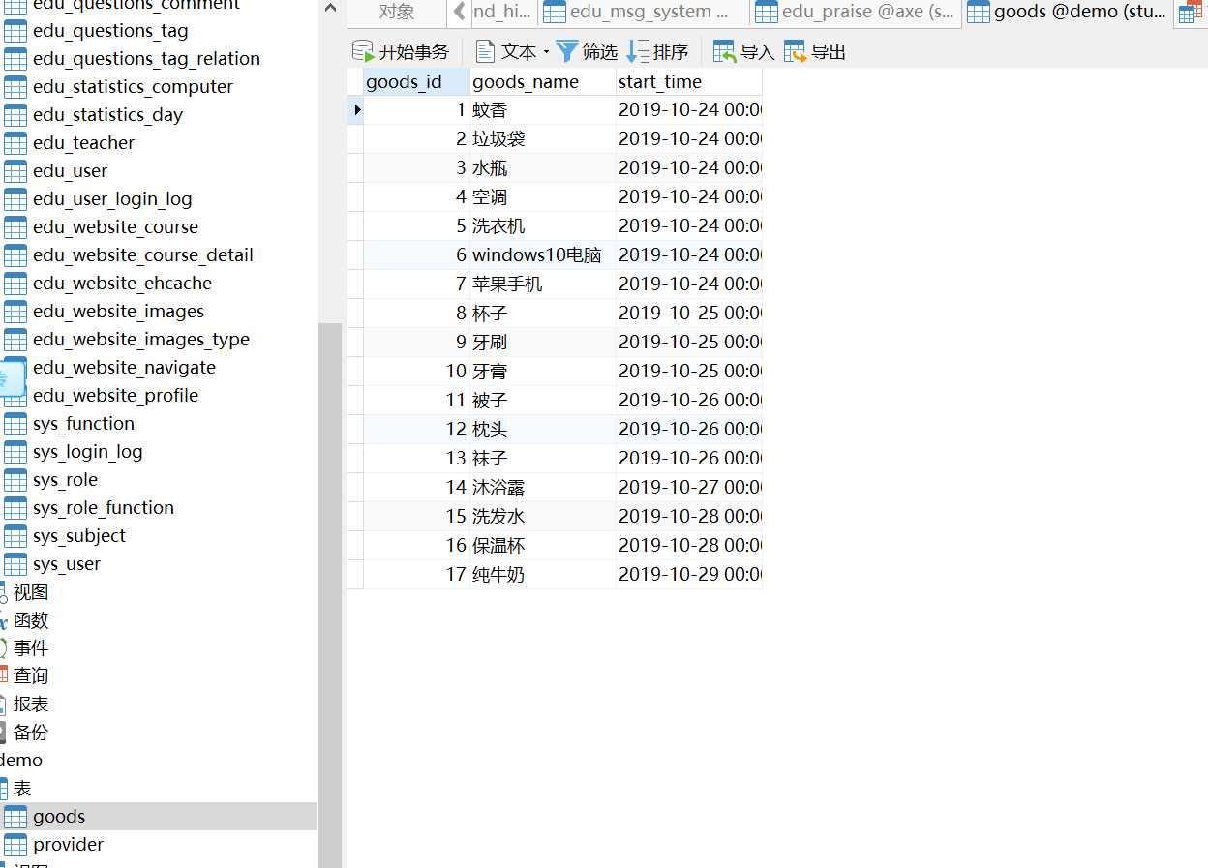This screenshot has width=1208, height=868.
Task: Click the row selector for row 1 蚊香
Action: click(356, 110)
